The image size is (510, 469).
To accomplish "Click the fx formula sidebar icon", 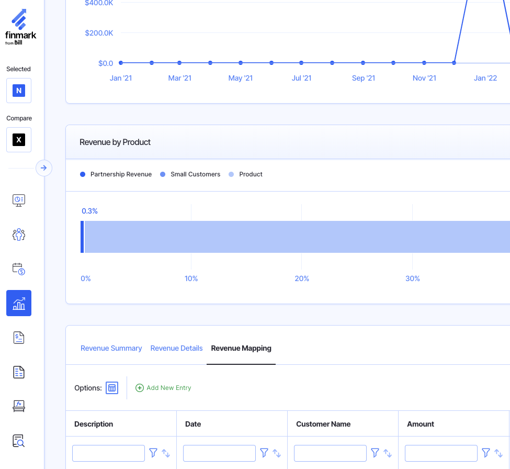I will tap(19, 406).
